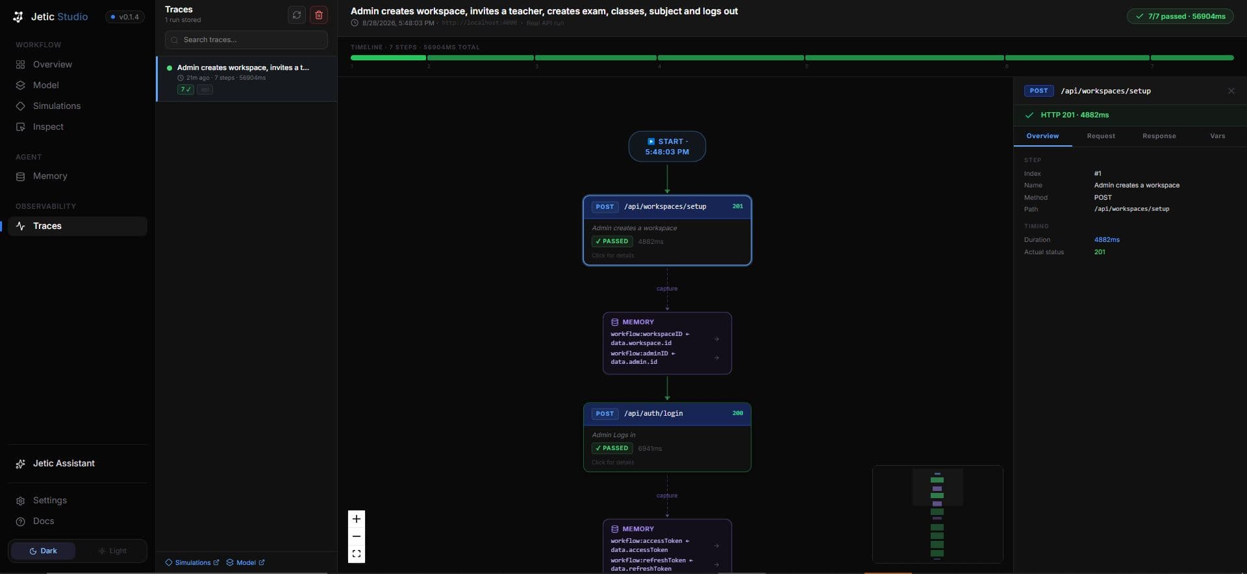Viewport: 1247px width, 574px height.
Task: Open Simulations external link at bottom
Action: pos(192,562)
